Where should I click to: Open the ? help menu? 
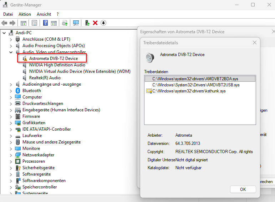57,14
